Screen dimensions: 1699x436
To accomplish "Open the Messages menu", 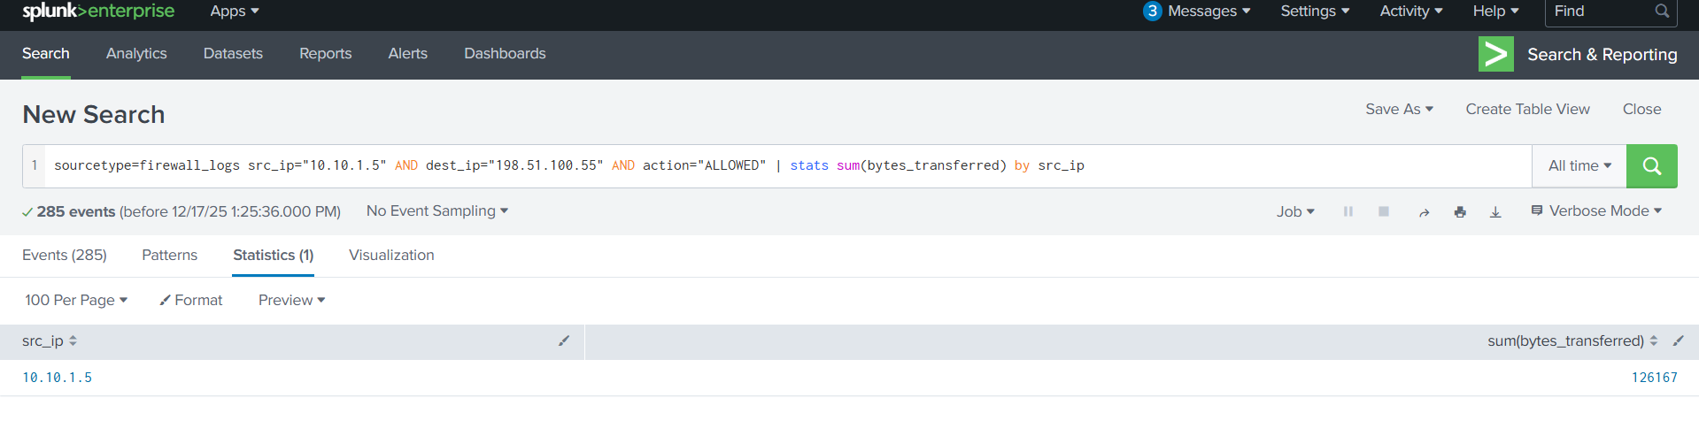I will pyautogui.click(x=1197, y=11).
